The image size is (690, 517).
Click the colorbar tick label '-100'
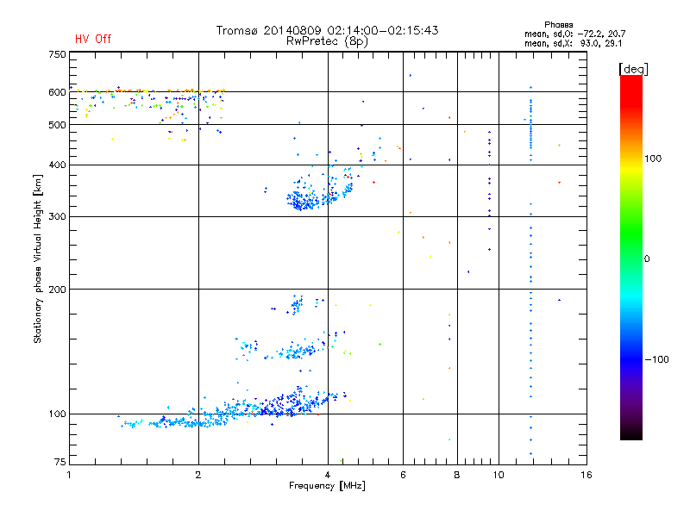(656, 359)
